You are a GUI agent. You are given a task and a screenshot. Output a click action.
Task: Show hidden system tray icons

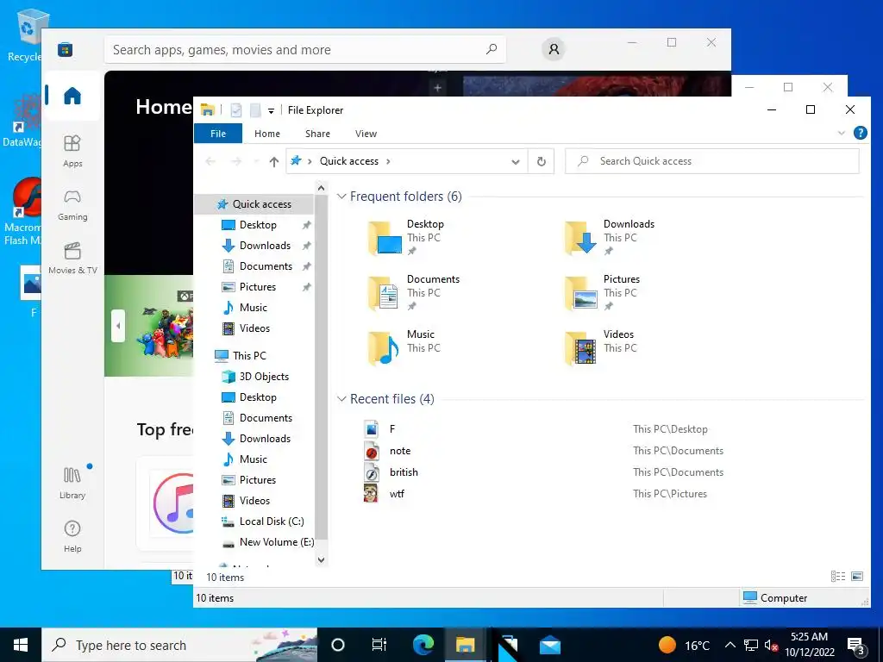730,645
